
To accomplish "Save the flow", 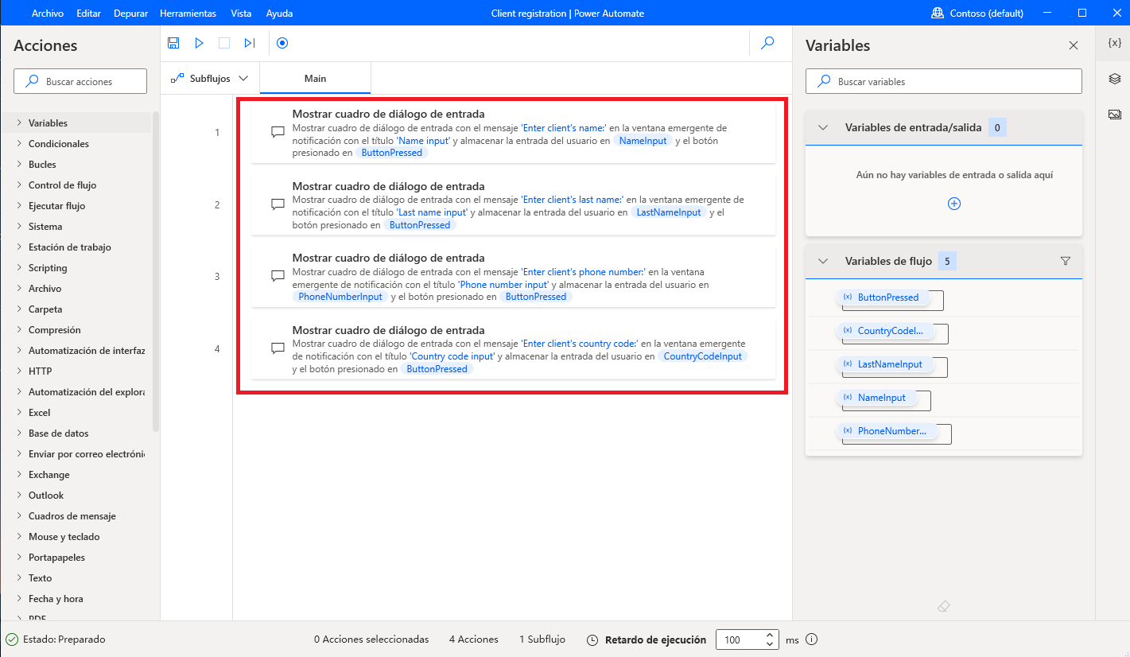I will coord(173,43).
